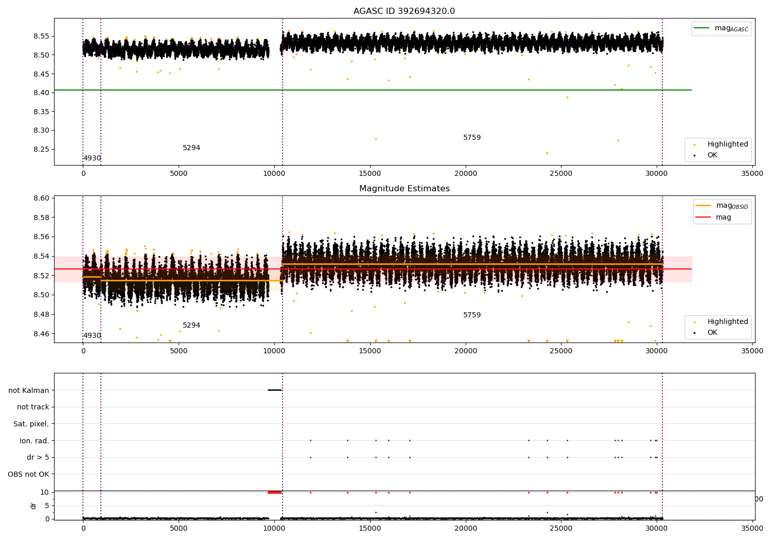Click the 'Sat. pixel.' row label

pos(31,424)
